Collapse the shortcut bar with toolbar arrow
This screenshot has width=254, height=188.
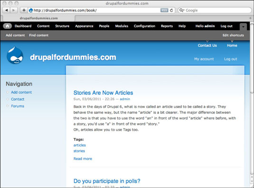[x=243, y=27]
